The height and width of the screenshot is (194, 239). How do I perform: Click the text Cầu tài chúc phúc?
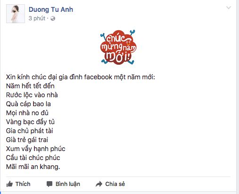click(33, 158)
